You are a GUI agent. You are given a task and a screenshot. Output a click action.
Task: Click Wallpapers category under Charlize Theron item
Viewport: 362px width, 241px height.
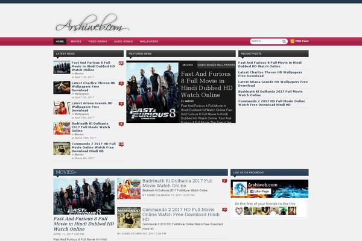[81, 94]
